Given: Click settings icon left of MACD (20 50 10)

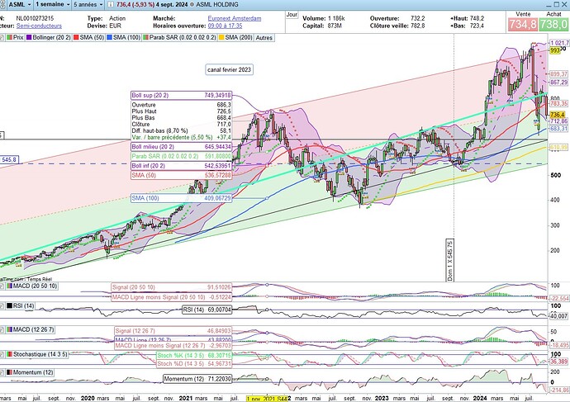Looking at the screenshot, I should [2, 286].
